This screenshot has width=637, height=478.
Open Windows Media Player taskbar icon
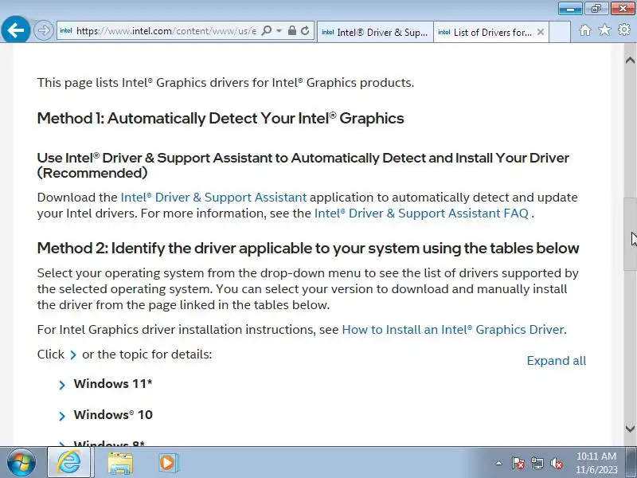click(x=167, y=463)
